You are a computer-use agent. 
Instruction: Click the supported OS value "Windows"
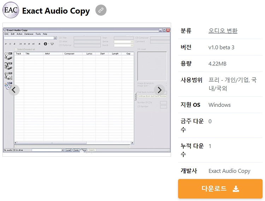(x=219, y=105)
